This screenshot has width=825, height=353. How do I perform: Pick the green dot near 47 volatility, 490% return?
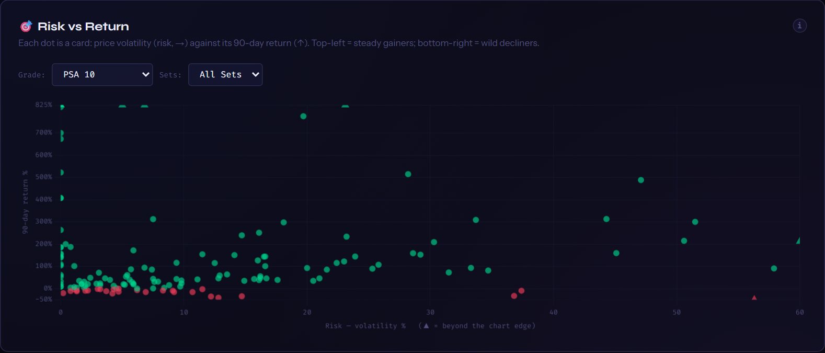(641, 180)
